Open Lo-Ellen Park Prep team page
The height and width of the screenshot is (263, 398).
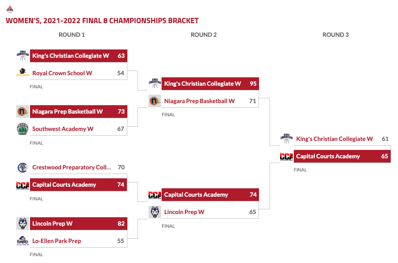[56, 241]
